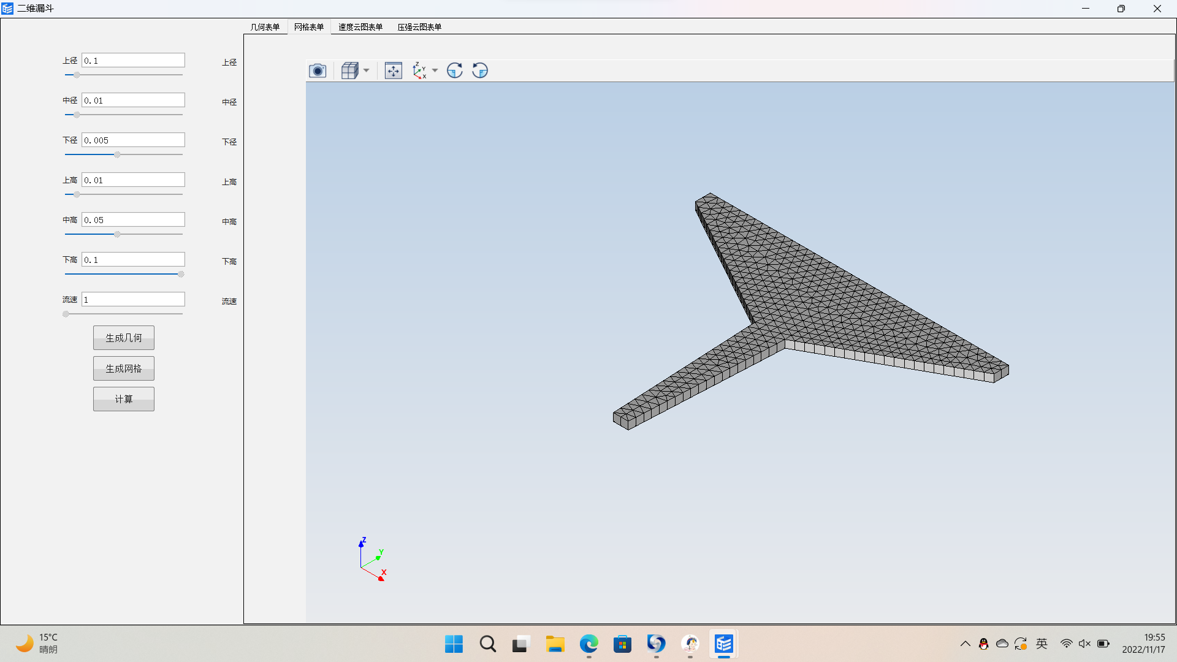The height and width of the screenshot is (662, 1177).
Task: Click the update refresh tray icon
Action: coord(1021,644)
